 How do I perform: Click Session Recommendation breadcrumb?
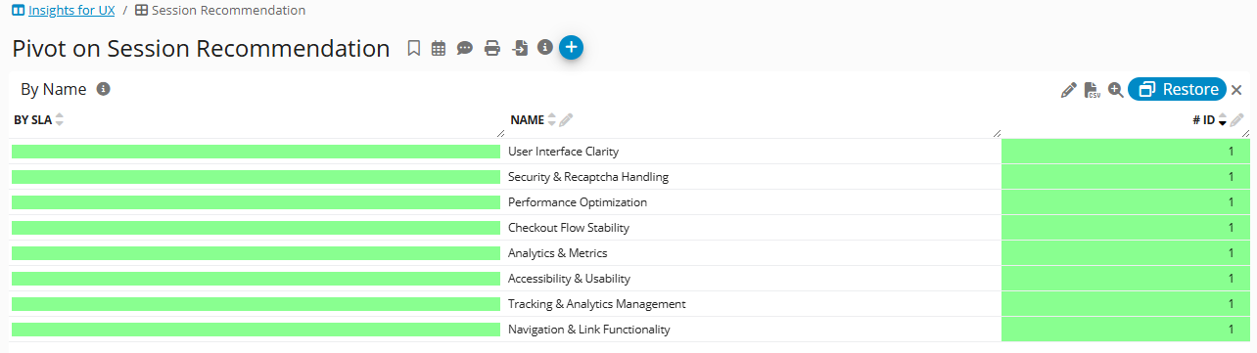tap(228, 10)
